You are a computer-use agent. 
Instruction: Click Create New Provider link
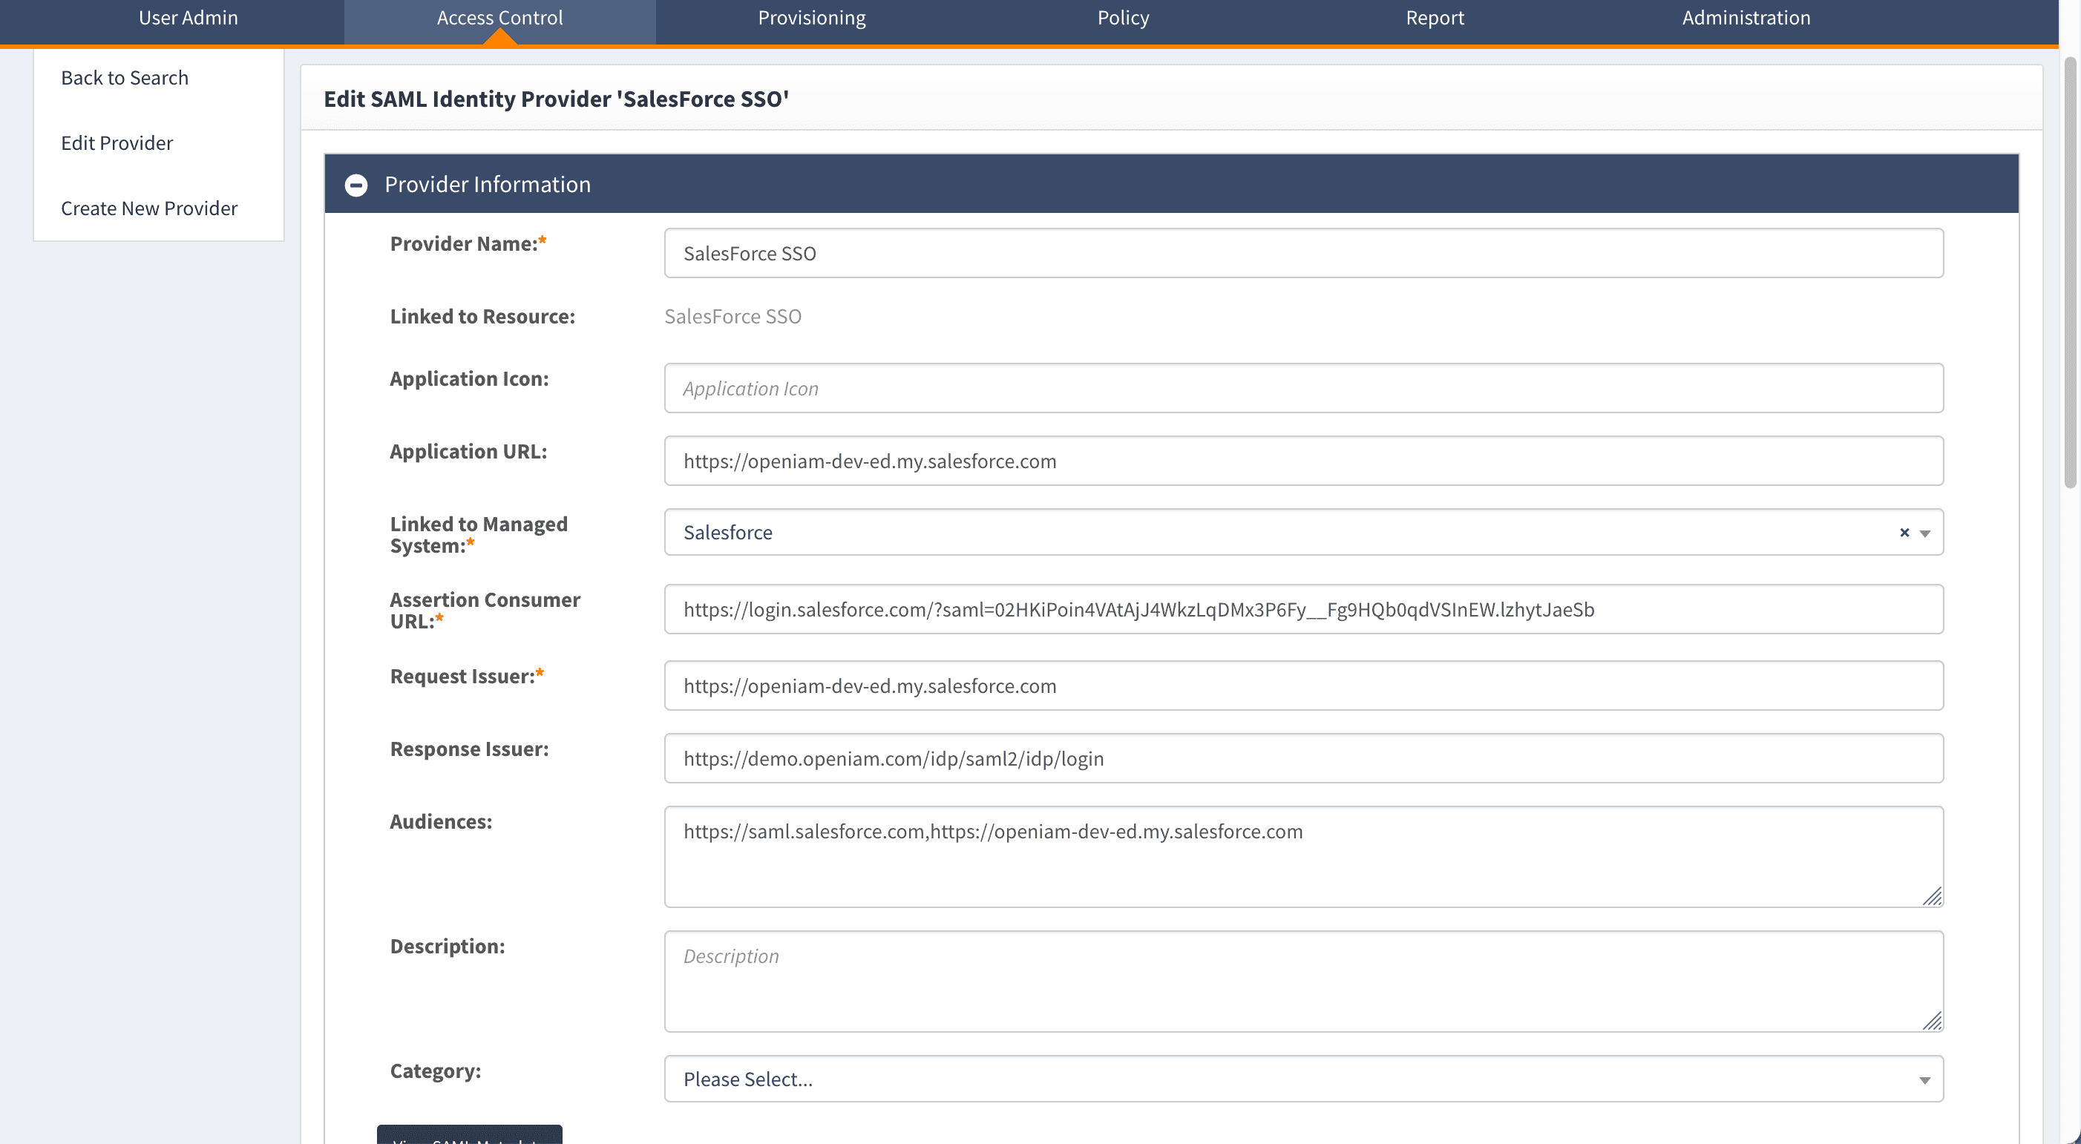tap(149, 208)
